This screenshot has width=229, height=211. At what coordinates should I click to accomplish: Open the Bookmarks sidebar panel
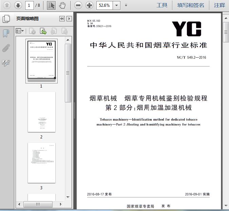point(6,34)
